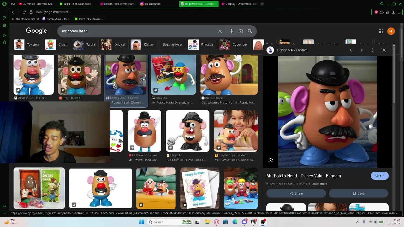
Task: Open Mr. Potato Head Disney Wiki title link
Action: pos(304,176)
